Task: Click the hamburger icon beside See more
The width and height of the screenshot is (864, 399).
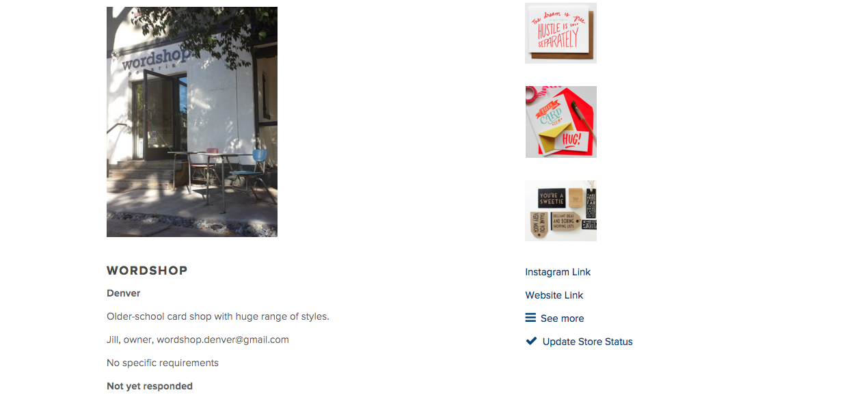Action: [530, 318]
